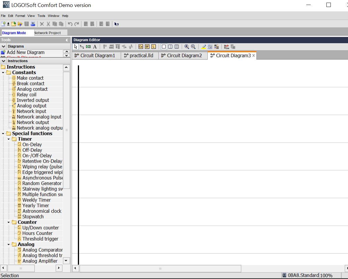The image size is (348, 279).
Task: Select the Selection arrow tool
Action: (76, 47)
